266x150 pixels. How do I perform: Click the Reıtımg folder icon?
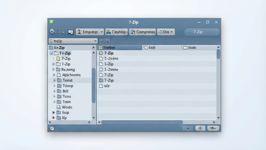pos(58,69)
